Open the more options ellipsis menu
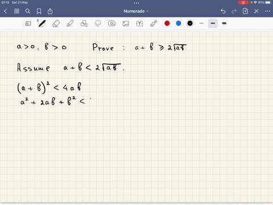This screenshot has width=273, height=205. pyautogui.click(x=267, y=11)
